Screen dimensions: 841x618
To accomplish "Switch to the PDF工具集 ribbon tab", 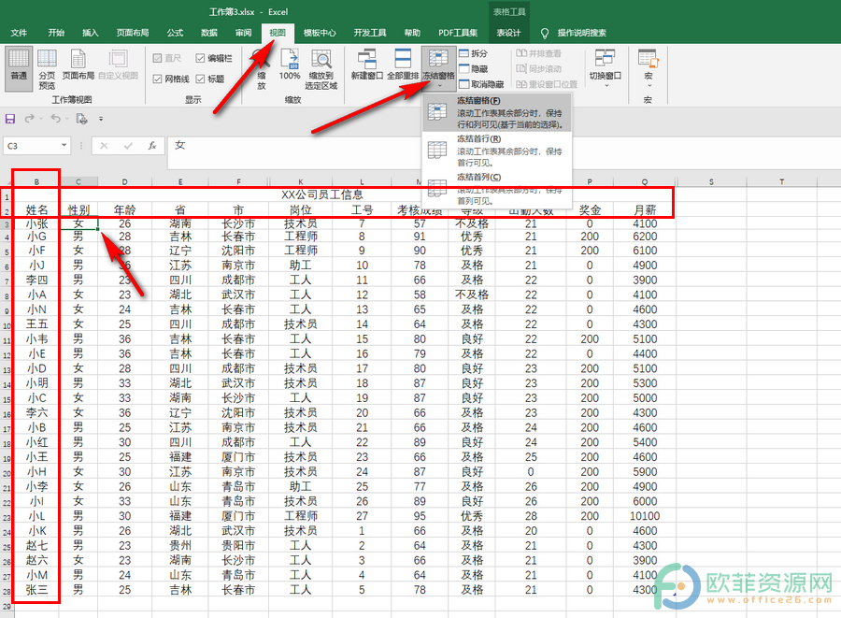I will pyautogui.click(x=458, y=33).
